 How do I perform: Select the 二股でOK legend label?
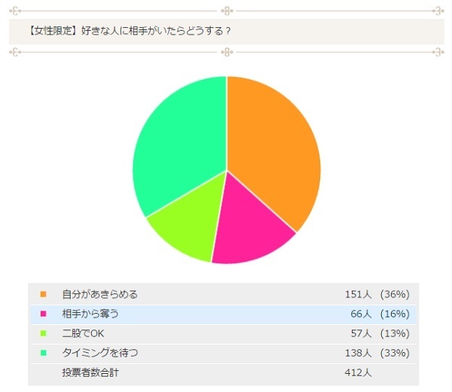tap(84, 333)
